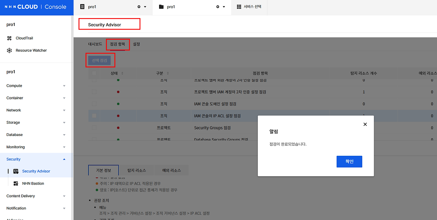Click the Security Advisor sidebar icon
The width and height of the screenshot is (437, 220).
[16, 171]
